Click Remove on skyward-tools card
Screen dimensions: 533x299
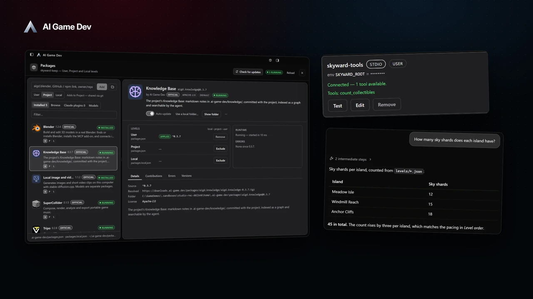coord(387,105)
